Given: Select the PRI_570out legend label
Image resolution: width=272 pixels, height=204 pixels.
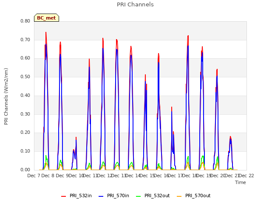Looking at the screenshot, I should [x=198, y=195].
